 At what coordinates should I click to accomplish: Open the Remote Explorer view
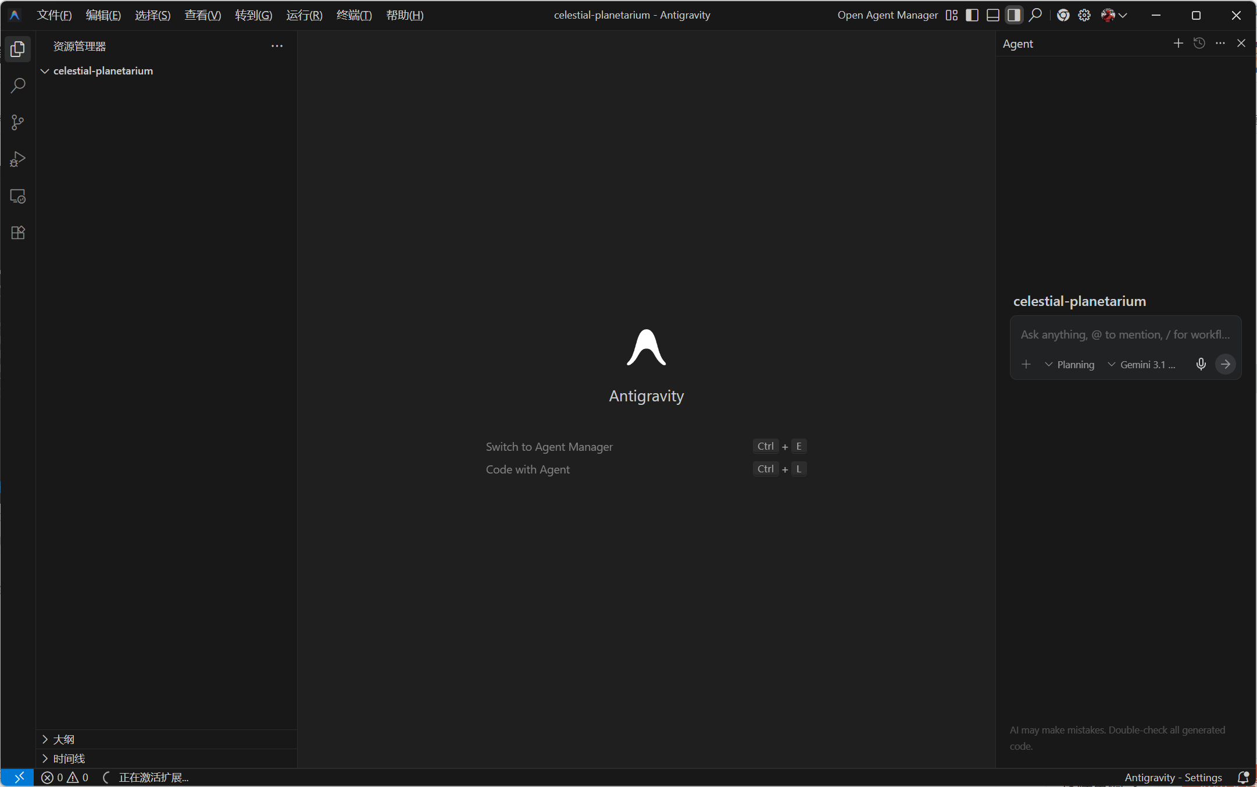pos(18,196)
